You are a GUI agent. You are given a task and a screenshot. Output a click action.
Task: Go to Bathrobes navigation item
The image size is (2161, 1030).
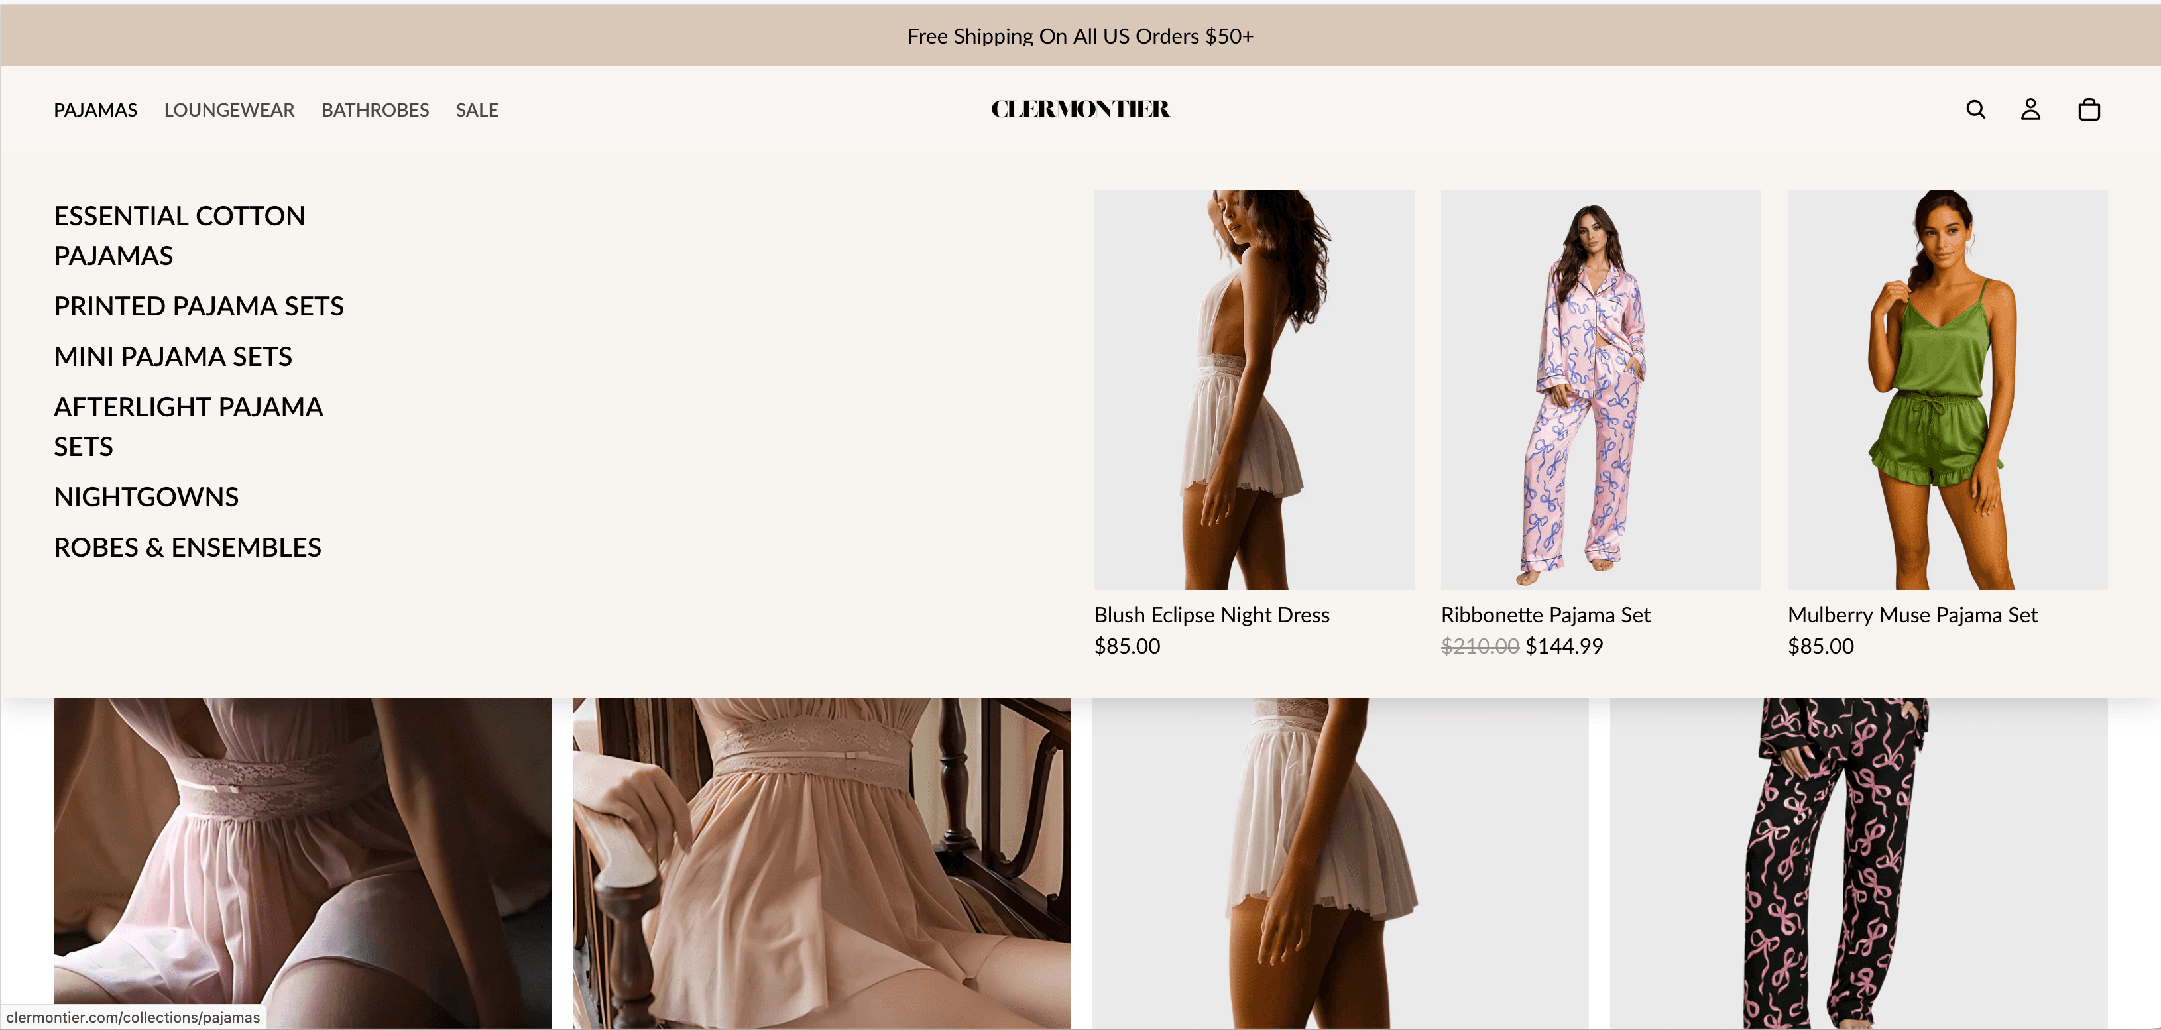point(375,110)
